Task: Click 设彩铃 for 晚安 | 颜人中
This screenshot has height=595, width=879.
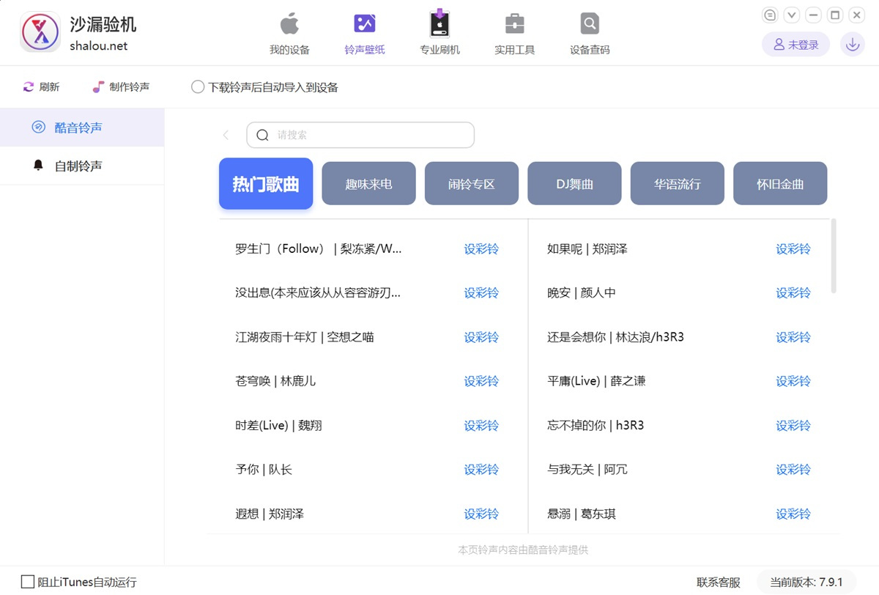Action: pos(793,293)
